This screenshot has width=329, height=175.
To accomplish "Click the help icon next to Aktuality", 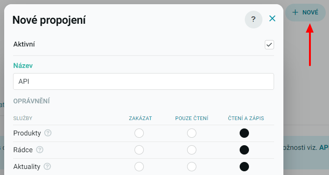I will pos(47,167).
